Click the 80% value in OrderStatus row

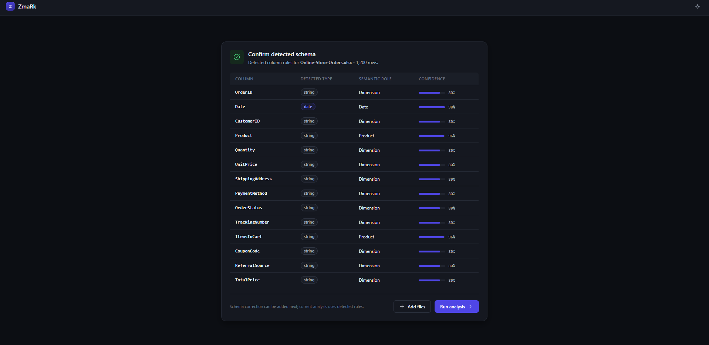tap(452, 208)
